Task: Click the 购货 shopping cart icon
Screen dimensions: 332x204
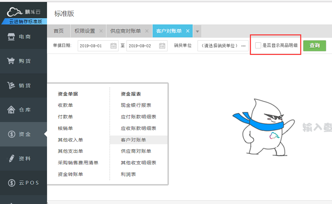Action: click(x=12, y=61)
